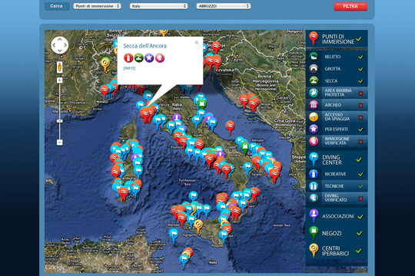Image resolution: width=415 pixels, height=276 pixels.
Task: Click the map pan navigation control
Action: [59, 45]
